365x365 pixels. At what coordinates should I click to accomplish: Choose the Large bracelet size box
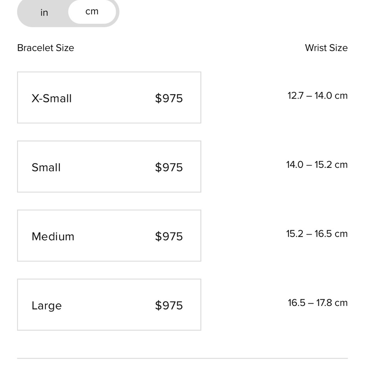click(109, 304)
